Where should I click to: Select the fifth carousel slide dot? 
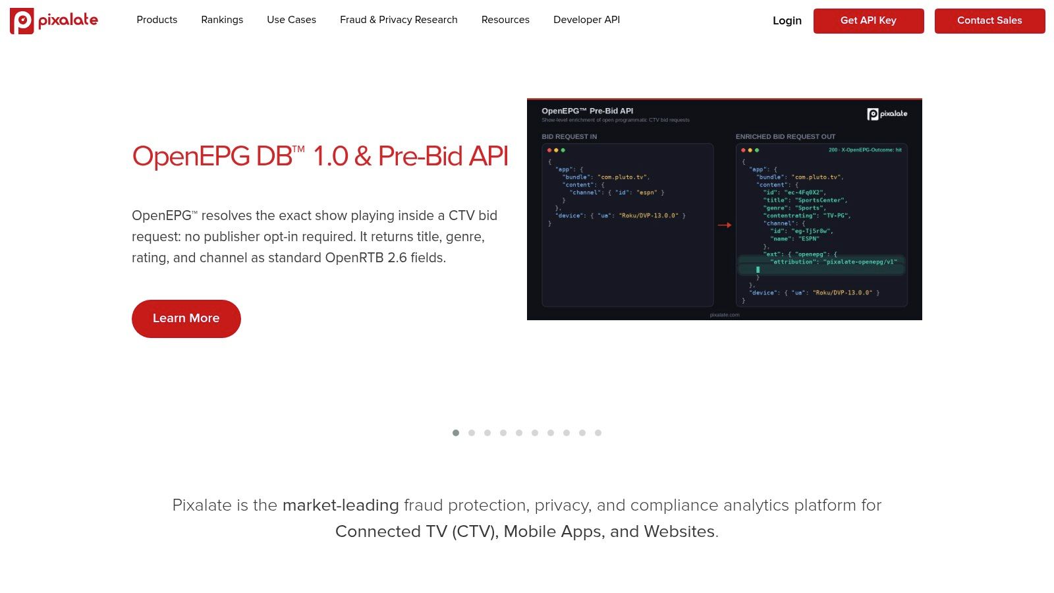[x=519, y=433]
